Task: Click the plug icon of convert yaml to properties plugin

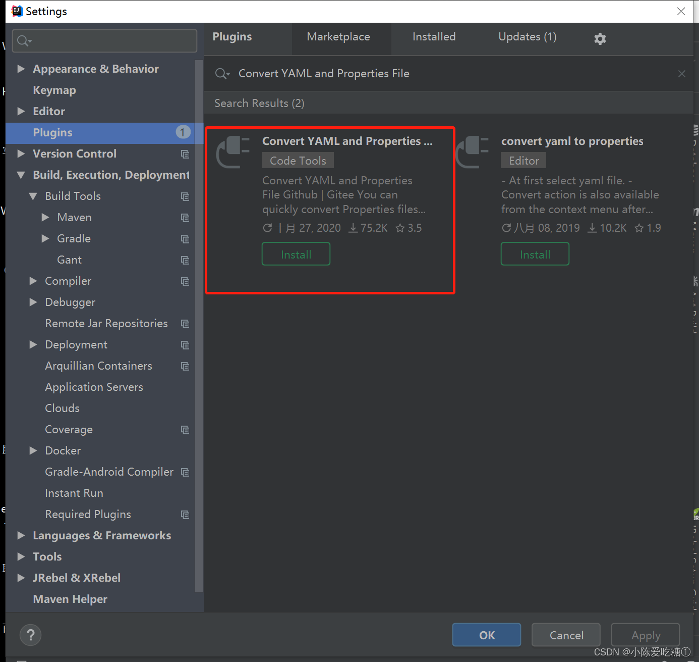Action: point(472,152)
